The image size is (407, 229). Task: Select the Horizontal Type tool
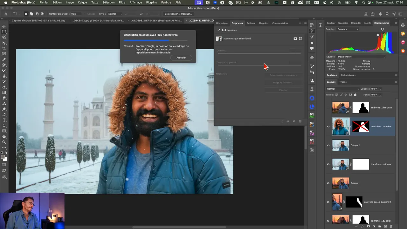[x=4, y=120]
